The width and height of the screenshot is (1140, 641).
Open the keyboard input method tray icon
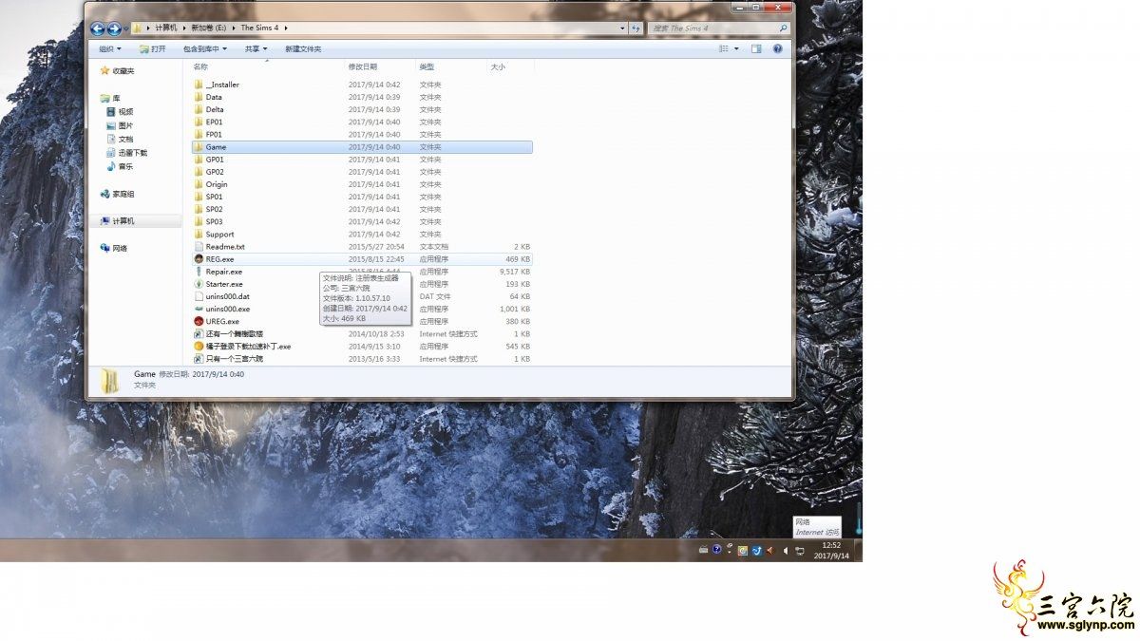(x=703, y=550)
